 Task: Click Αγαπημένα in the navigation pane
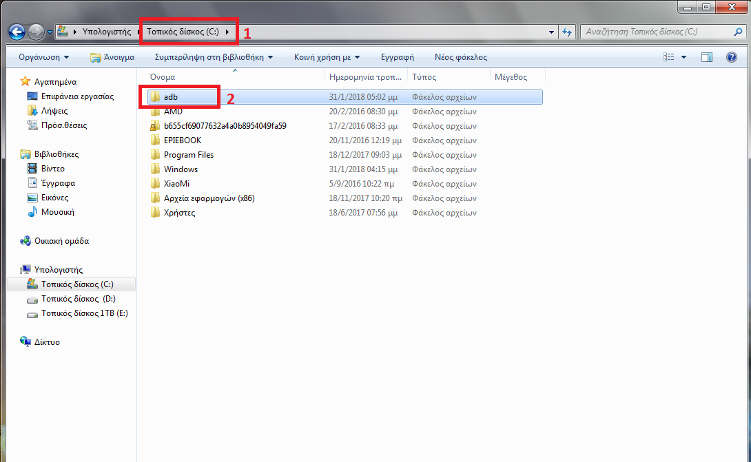coord(56,82)
